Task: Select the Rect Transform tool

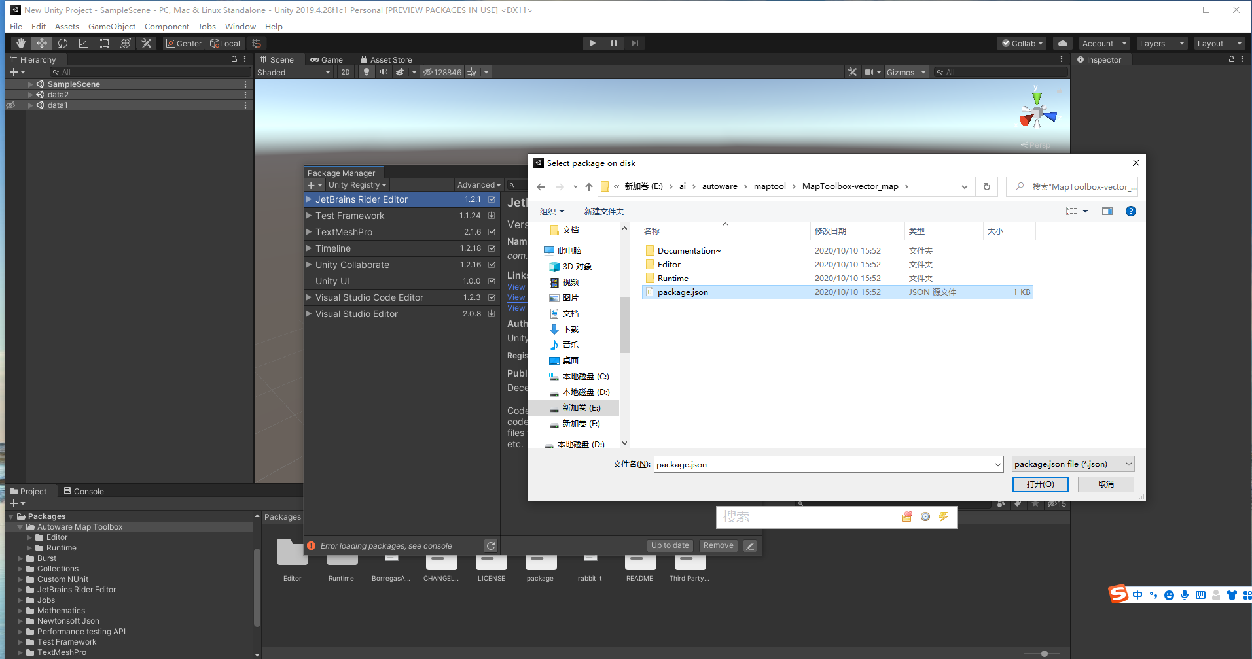Action: tap(105, 42)
